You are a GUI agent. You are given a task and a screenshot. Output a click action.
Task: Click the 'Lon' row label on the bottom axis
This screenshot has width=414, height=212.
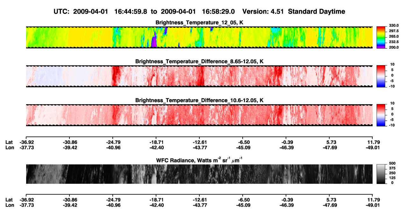10,205
